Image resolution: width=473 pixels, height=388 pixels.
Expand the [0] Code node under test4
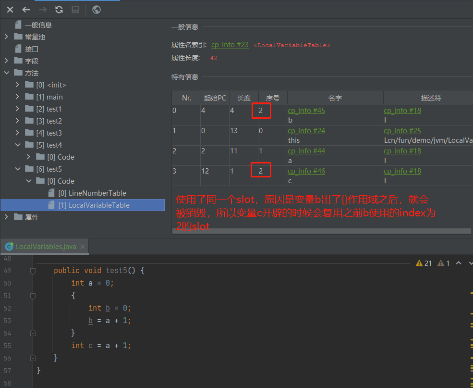28,157
